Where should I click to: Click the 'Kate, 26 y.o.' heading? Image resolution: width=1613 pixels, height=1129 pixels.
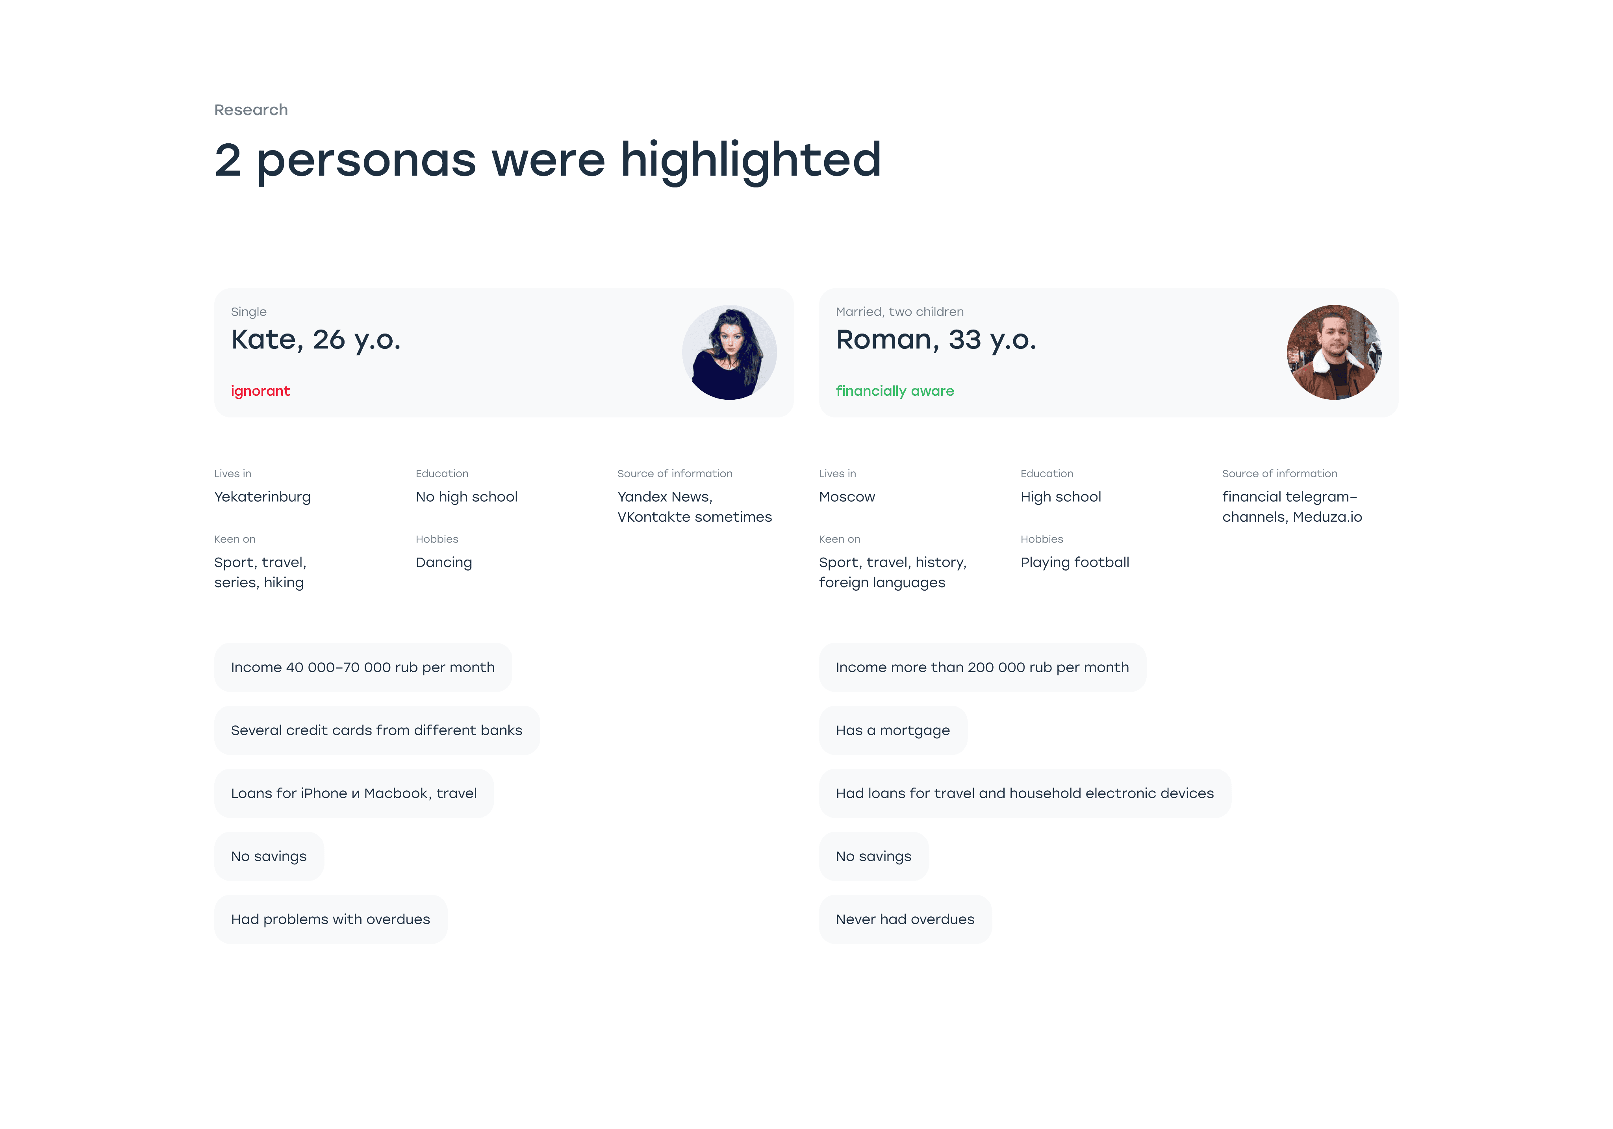(315, 340)
